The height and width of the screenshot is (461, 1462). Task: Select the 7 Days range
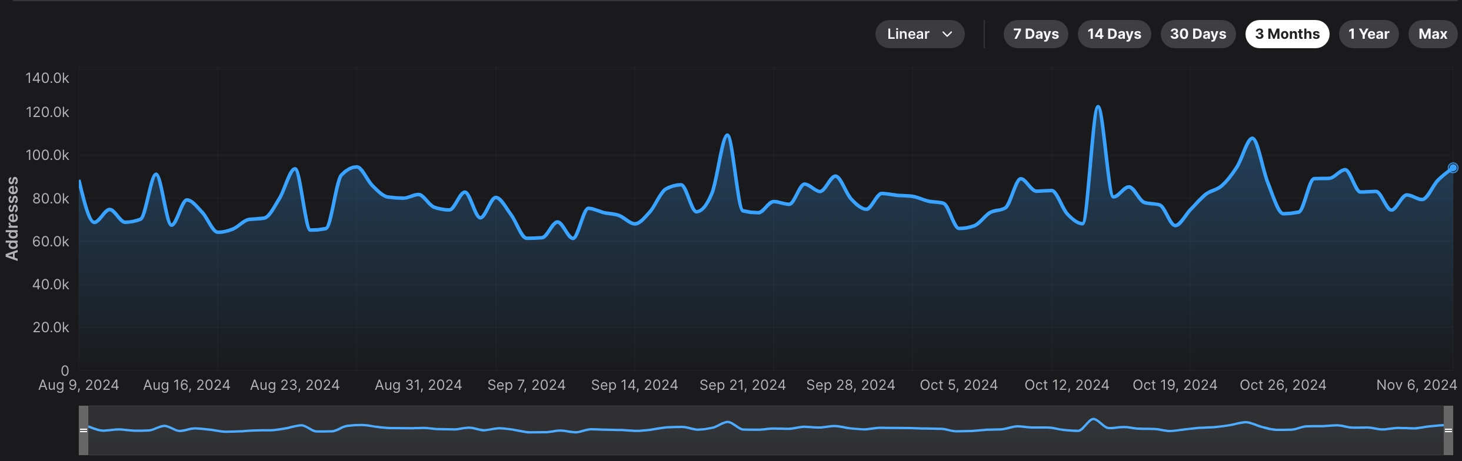tap(1035, 34)
